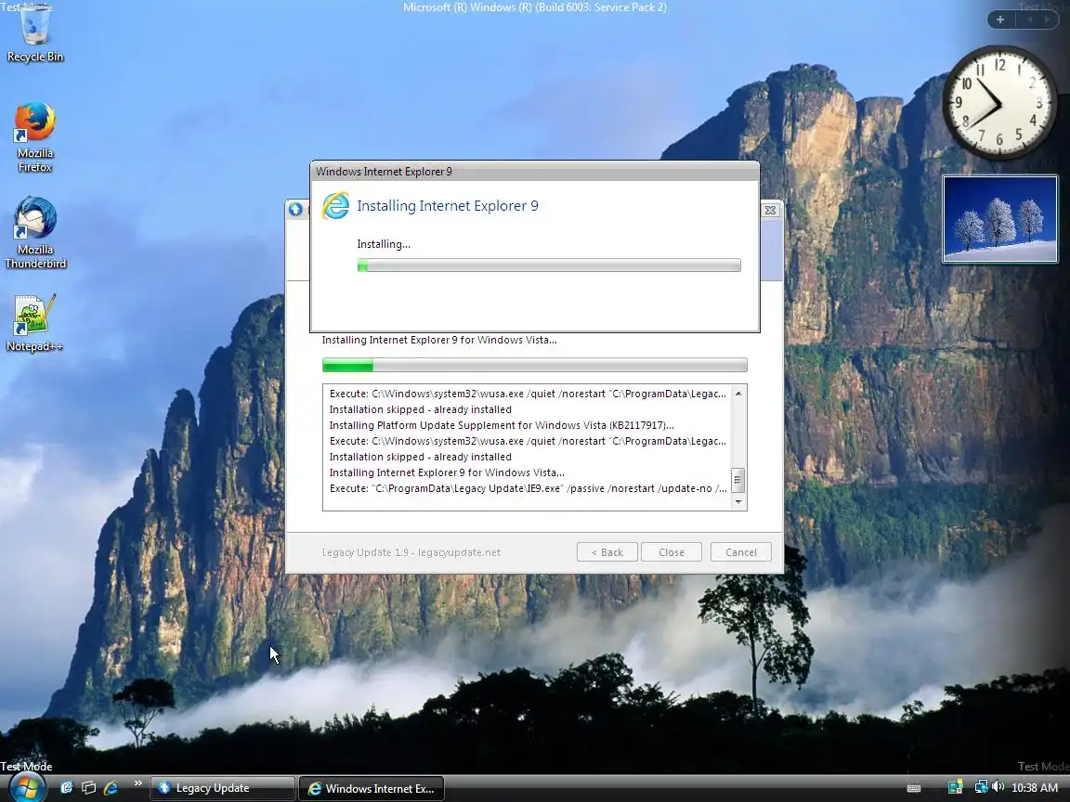
Task: Click 'Installing Internet Explorer 9' heading
Action: tap(448, 206)
